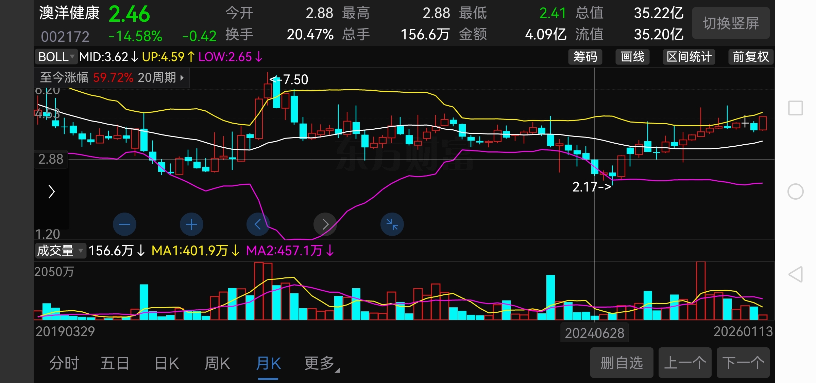Zoom in chart with plus icon
Image resolution: width=816 pixels, height=383 pixels.
coord(191,224)
